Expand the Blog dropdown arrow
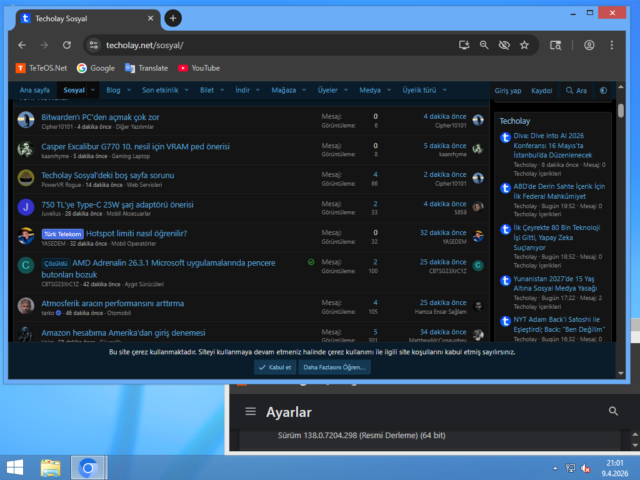Viewport: 640px width, 480px height. click(x=129, y=90)
